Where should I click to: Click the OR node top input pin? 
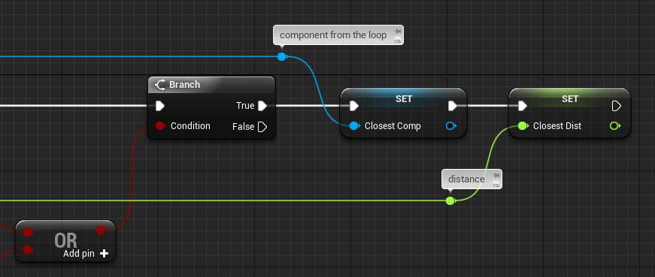tap(28, 232)
